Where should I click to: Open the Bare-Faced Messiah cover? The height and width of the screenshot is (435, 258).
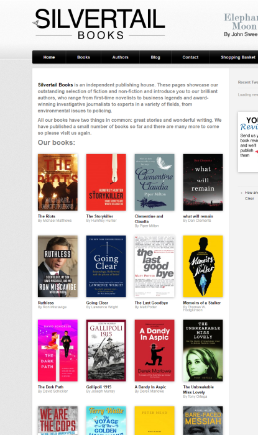pos(203,421)
